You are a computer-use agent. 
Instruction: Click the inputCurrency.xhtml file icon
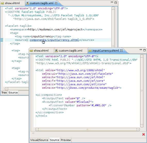tap(90, 51)
